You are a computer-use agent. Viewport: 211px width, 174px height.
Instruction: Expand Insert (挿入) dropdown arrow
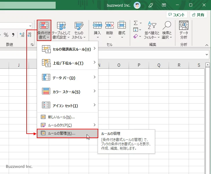[x=98, y=37]
